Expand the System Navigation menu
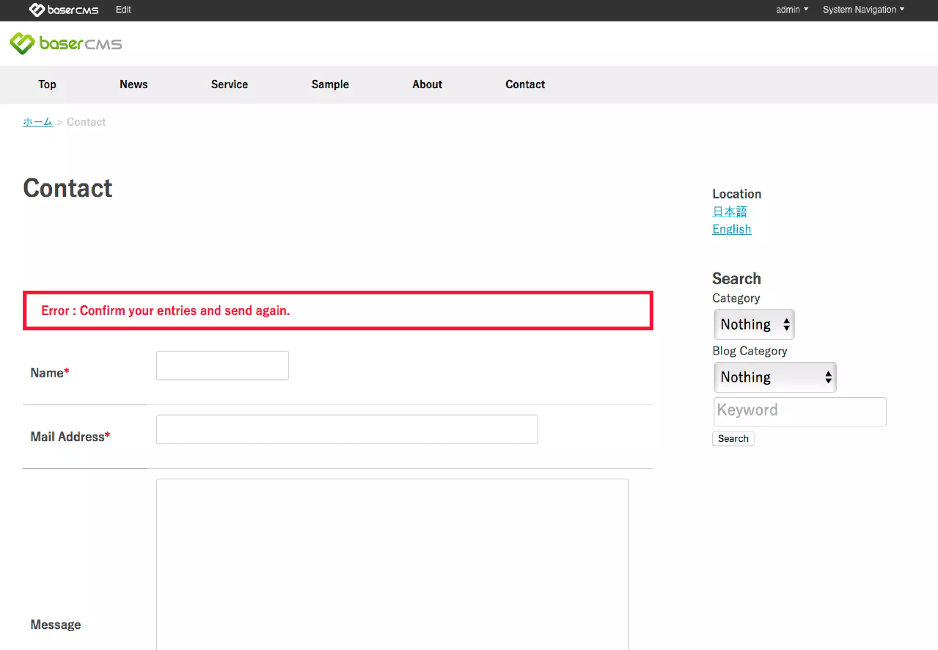Screen dimensions: 938x650 coord(863,10)
